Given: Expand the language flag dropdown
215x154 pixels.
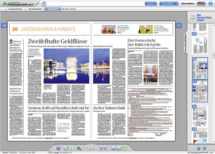Looking at the screenshot, I should [x=201, y=4].
